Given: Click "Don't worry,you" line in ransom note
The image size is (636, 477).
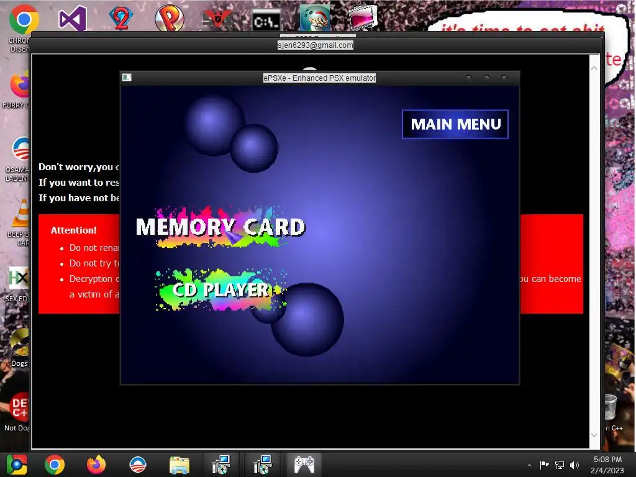Looking at the screenshot, I should (79, 167).
